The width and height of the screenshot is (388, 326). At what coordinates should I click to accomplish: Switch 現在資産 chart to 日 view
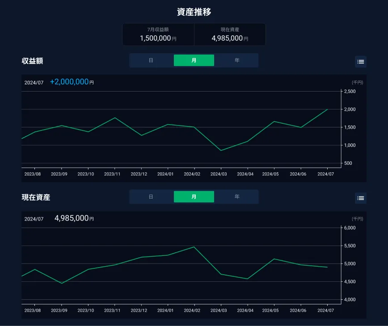pos(151,197)
